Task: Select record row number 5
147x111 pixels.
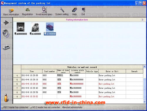Action: [x=17, y=80]
